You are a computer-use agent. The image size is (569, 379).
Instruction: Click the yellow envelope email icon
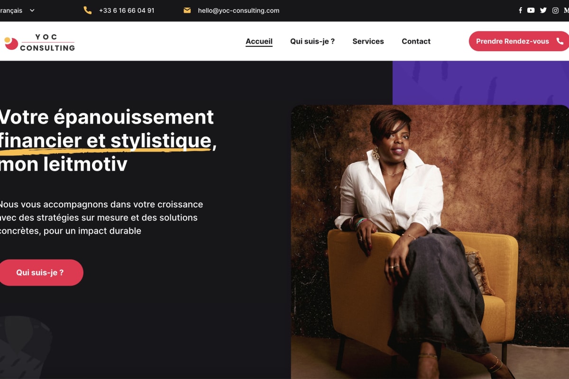click(x=187, y=10)
